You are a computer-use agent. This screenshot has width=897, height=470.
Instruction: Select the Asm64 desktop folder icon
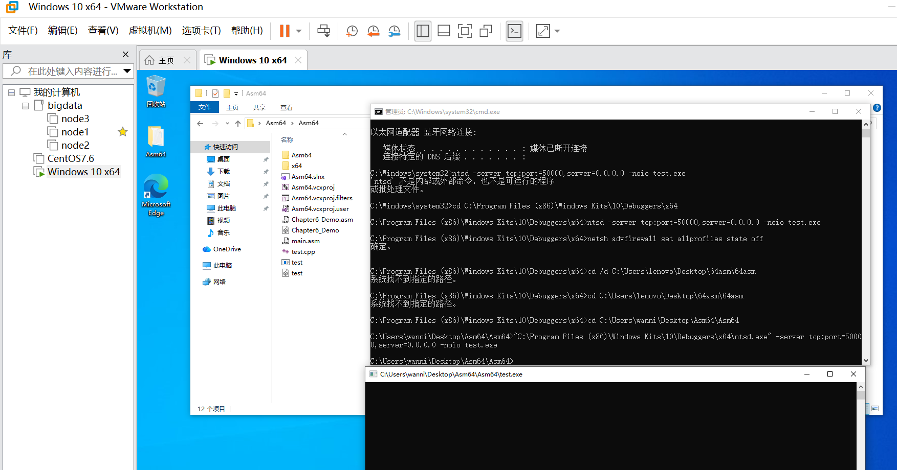tap(156, 142)
